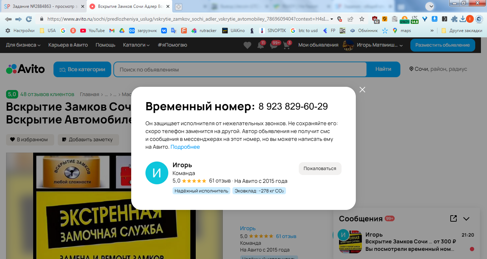
Task: Close the temporary number popup
Action: [363, 90]
